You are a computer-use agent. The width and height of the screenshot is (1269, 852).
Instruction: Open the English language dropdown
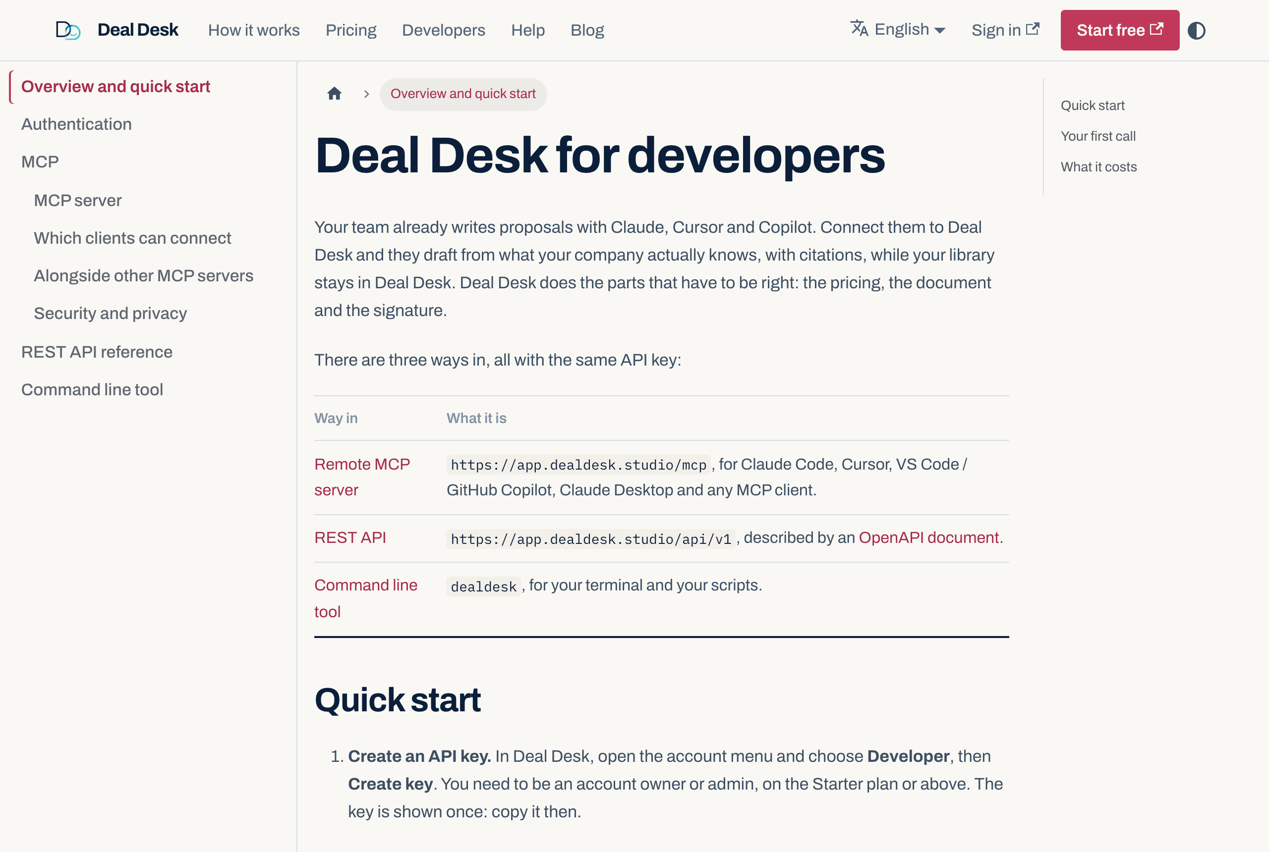[898, 29]
